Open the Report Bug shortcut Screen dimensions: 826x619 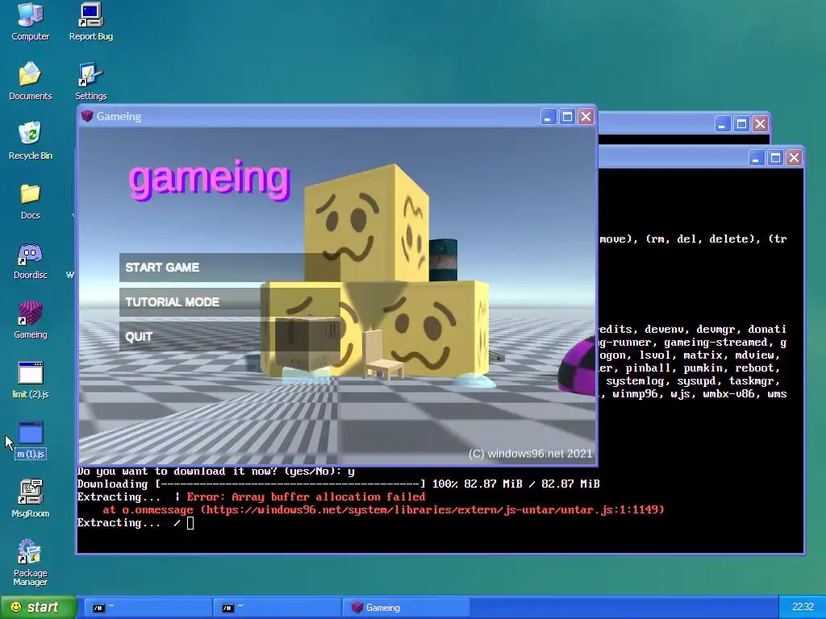(90, 21)
